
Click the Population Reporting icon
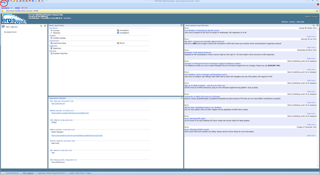[51, 54]
